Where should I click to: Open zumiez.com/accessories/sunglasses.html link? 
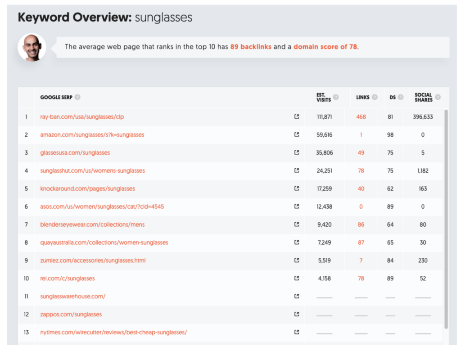click(93, 260)
